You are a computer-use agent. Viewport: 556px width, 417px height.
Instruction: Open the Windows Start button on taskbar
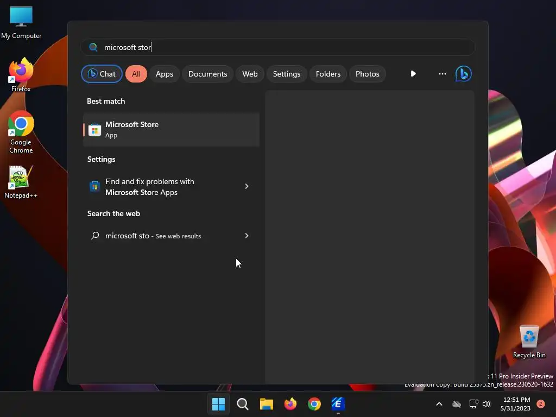[x=218, y=404]
